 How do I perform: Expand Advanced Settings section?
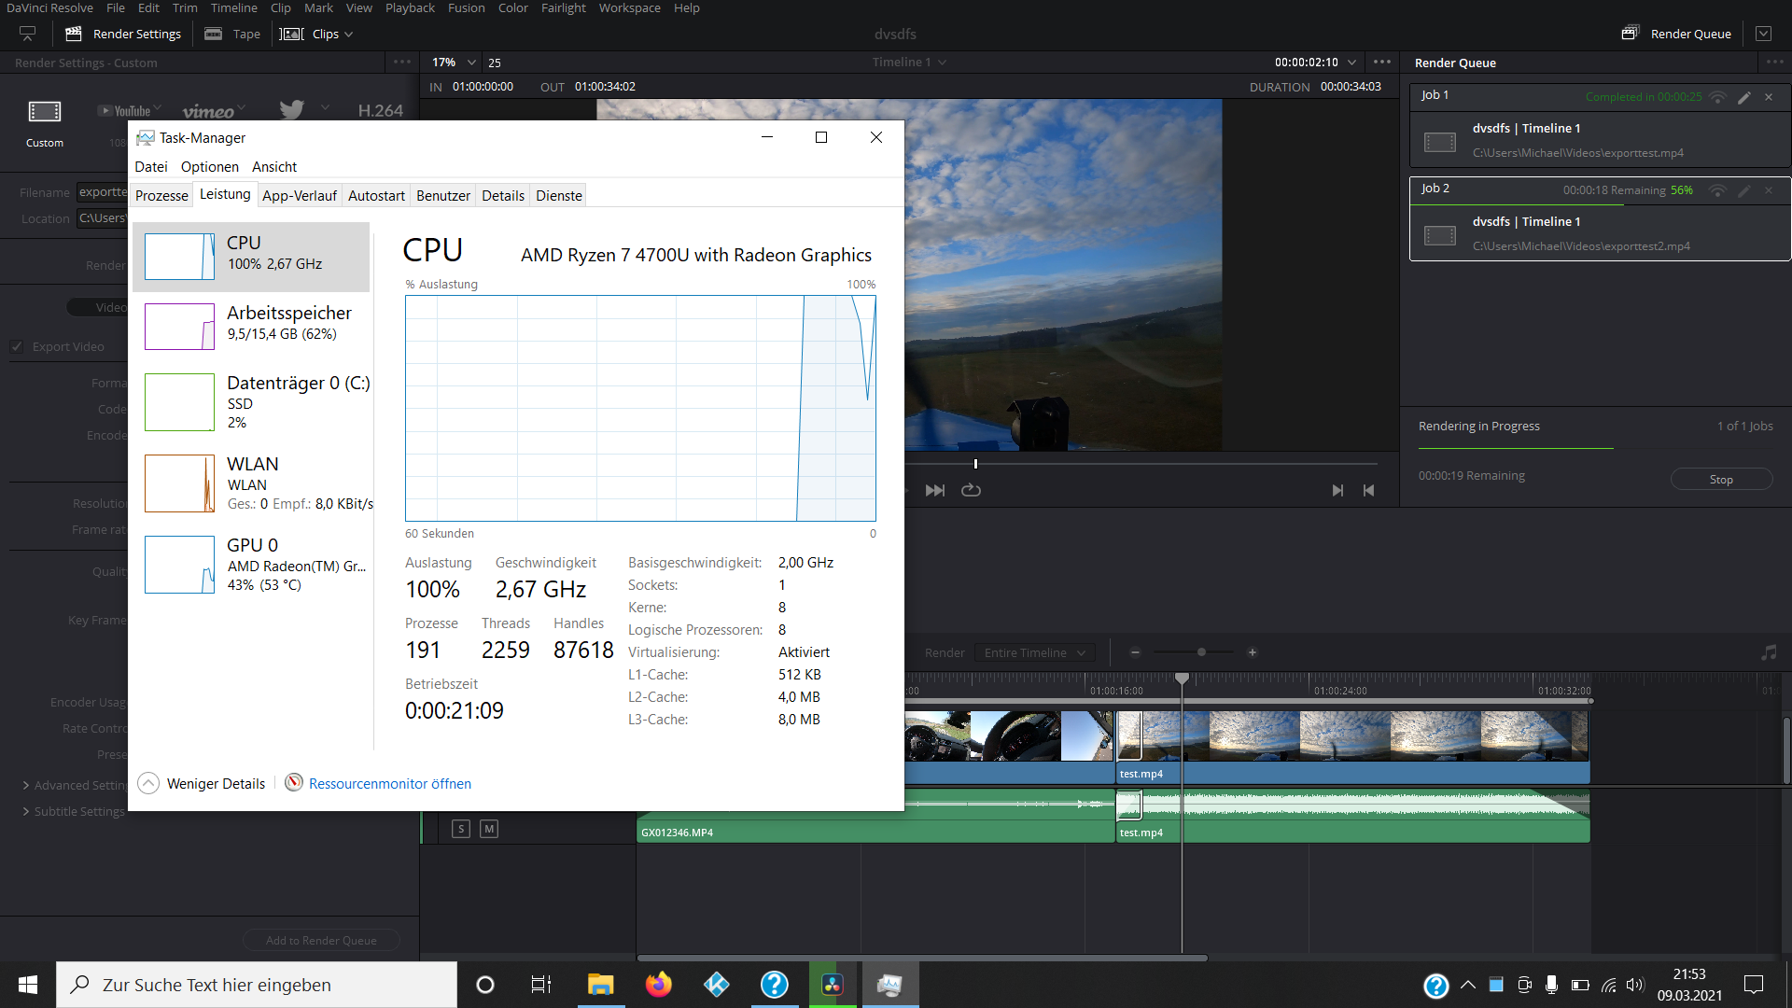tap(74, 785)
